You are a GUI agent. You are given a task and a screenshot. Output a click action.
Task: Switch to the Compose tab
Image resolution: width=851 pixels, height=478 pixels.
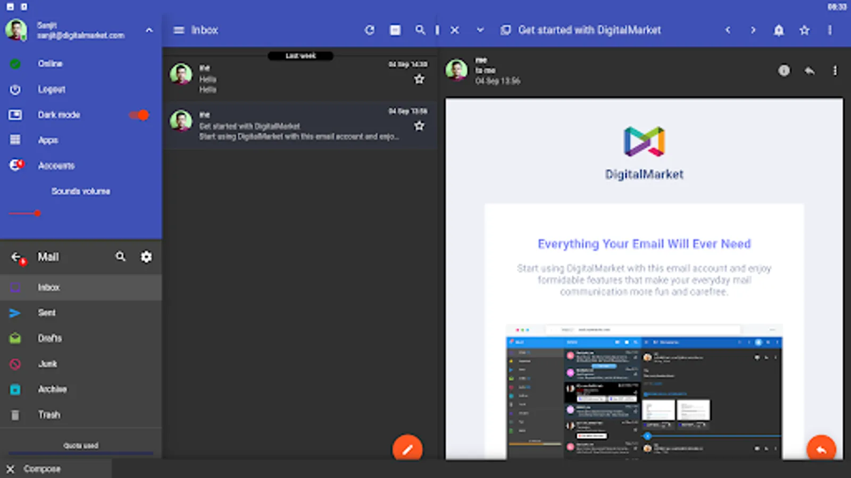pyautogui.click(x=56, y=469)
